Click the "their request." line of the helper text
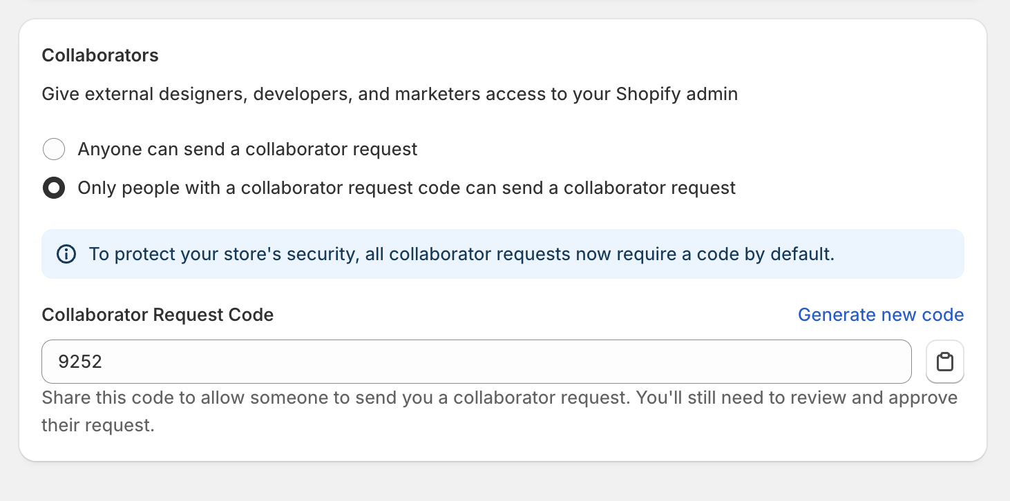The width and height of the screenshot is (1010, 501). point(97,425)
